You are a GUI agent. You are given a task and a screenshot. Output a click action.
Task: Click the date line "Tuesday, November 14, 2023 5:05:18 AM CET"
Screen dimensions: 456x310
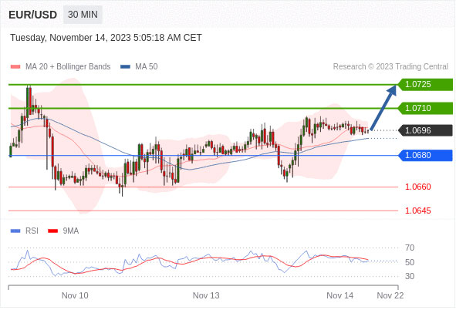coord(106,38)
